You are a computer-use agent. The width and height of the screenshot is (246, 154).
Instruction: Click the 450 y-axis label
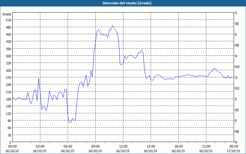pyautogui.click(x=9, y=34)
